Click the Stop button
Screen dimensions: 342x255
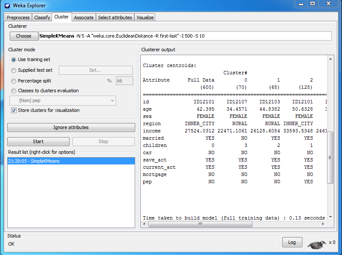tap(103, 141)
